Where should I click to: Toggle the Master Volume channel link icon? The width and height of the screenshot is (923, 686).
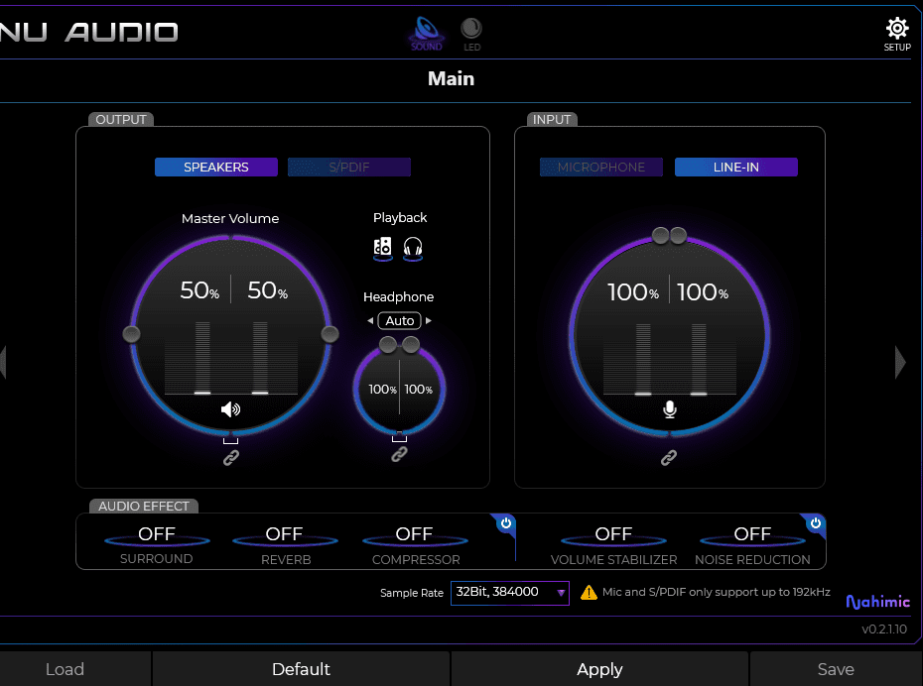click(230, 457)
